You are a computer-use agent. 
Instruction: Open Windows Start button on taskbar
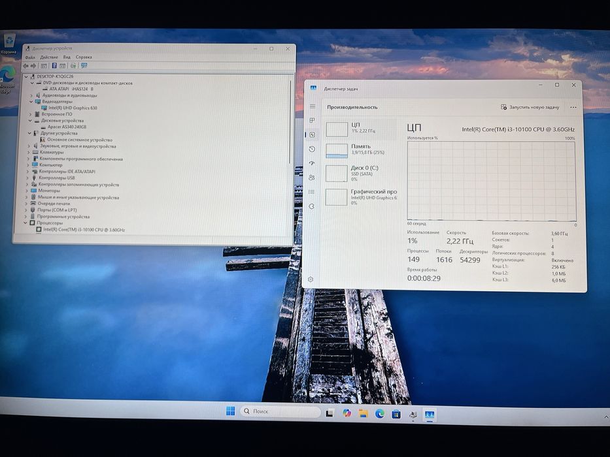(230, 411)
